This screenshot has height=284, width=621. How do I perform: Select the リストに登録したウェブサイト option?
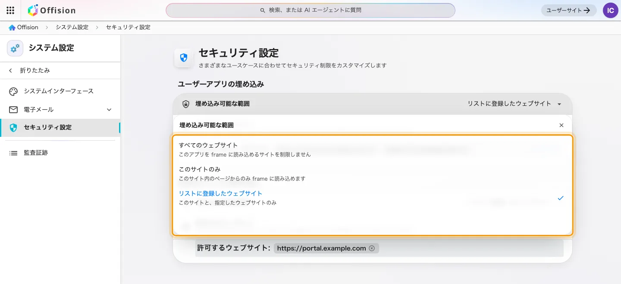pos(373,198)
